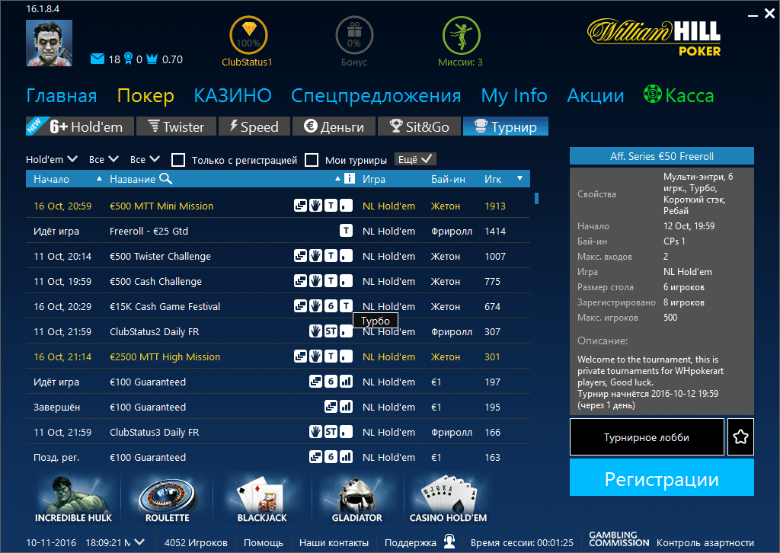Launch the Gladiator game

click(357, 499)
